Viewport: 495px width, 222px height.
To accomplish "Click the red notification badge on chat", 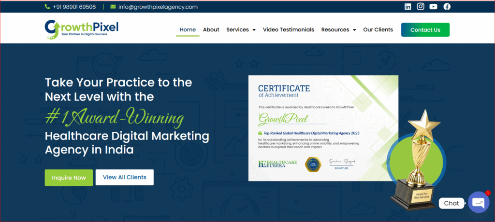I will [x=488, y=193].
